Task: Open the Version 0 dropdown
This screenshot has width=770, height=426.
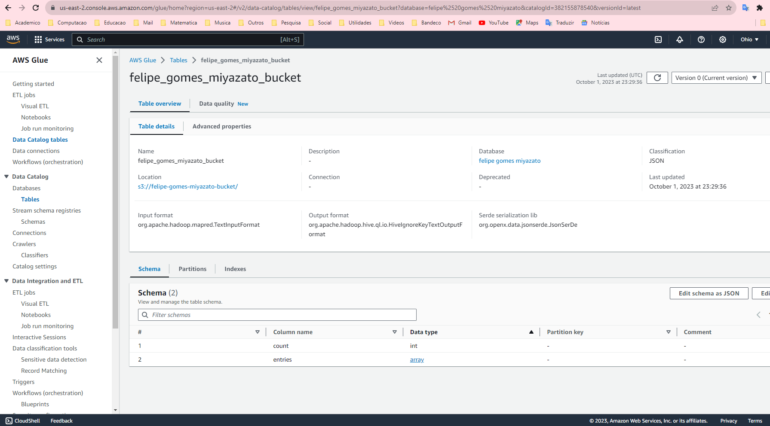Action: 716,78
